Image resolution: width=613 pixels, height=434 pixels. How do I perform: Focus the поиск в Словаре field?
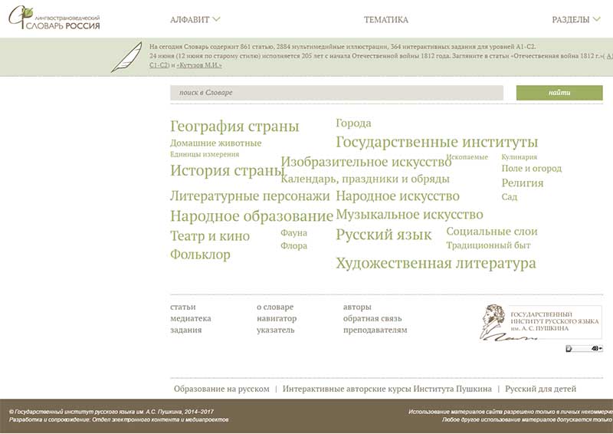coord(336,93)
